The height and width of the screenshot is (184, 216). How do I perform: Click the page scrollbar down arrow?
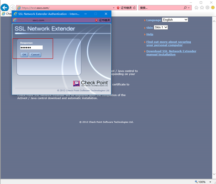(214, 174)
